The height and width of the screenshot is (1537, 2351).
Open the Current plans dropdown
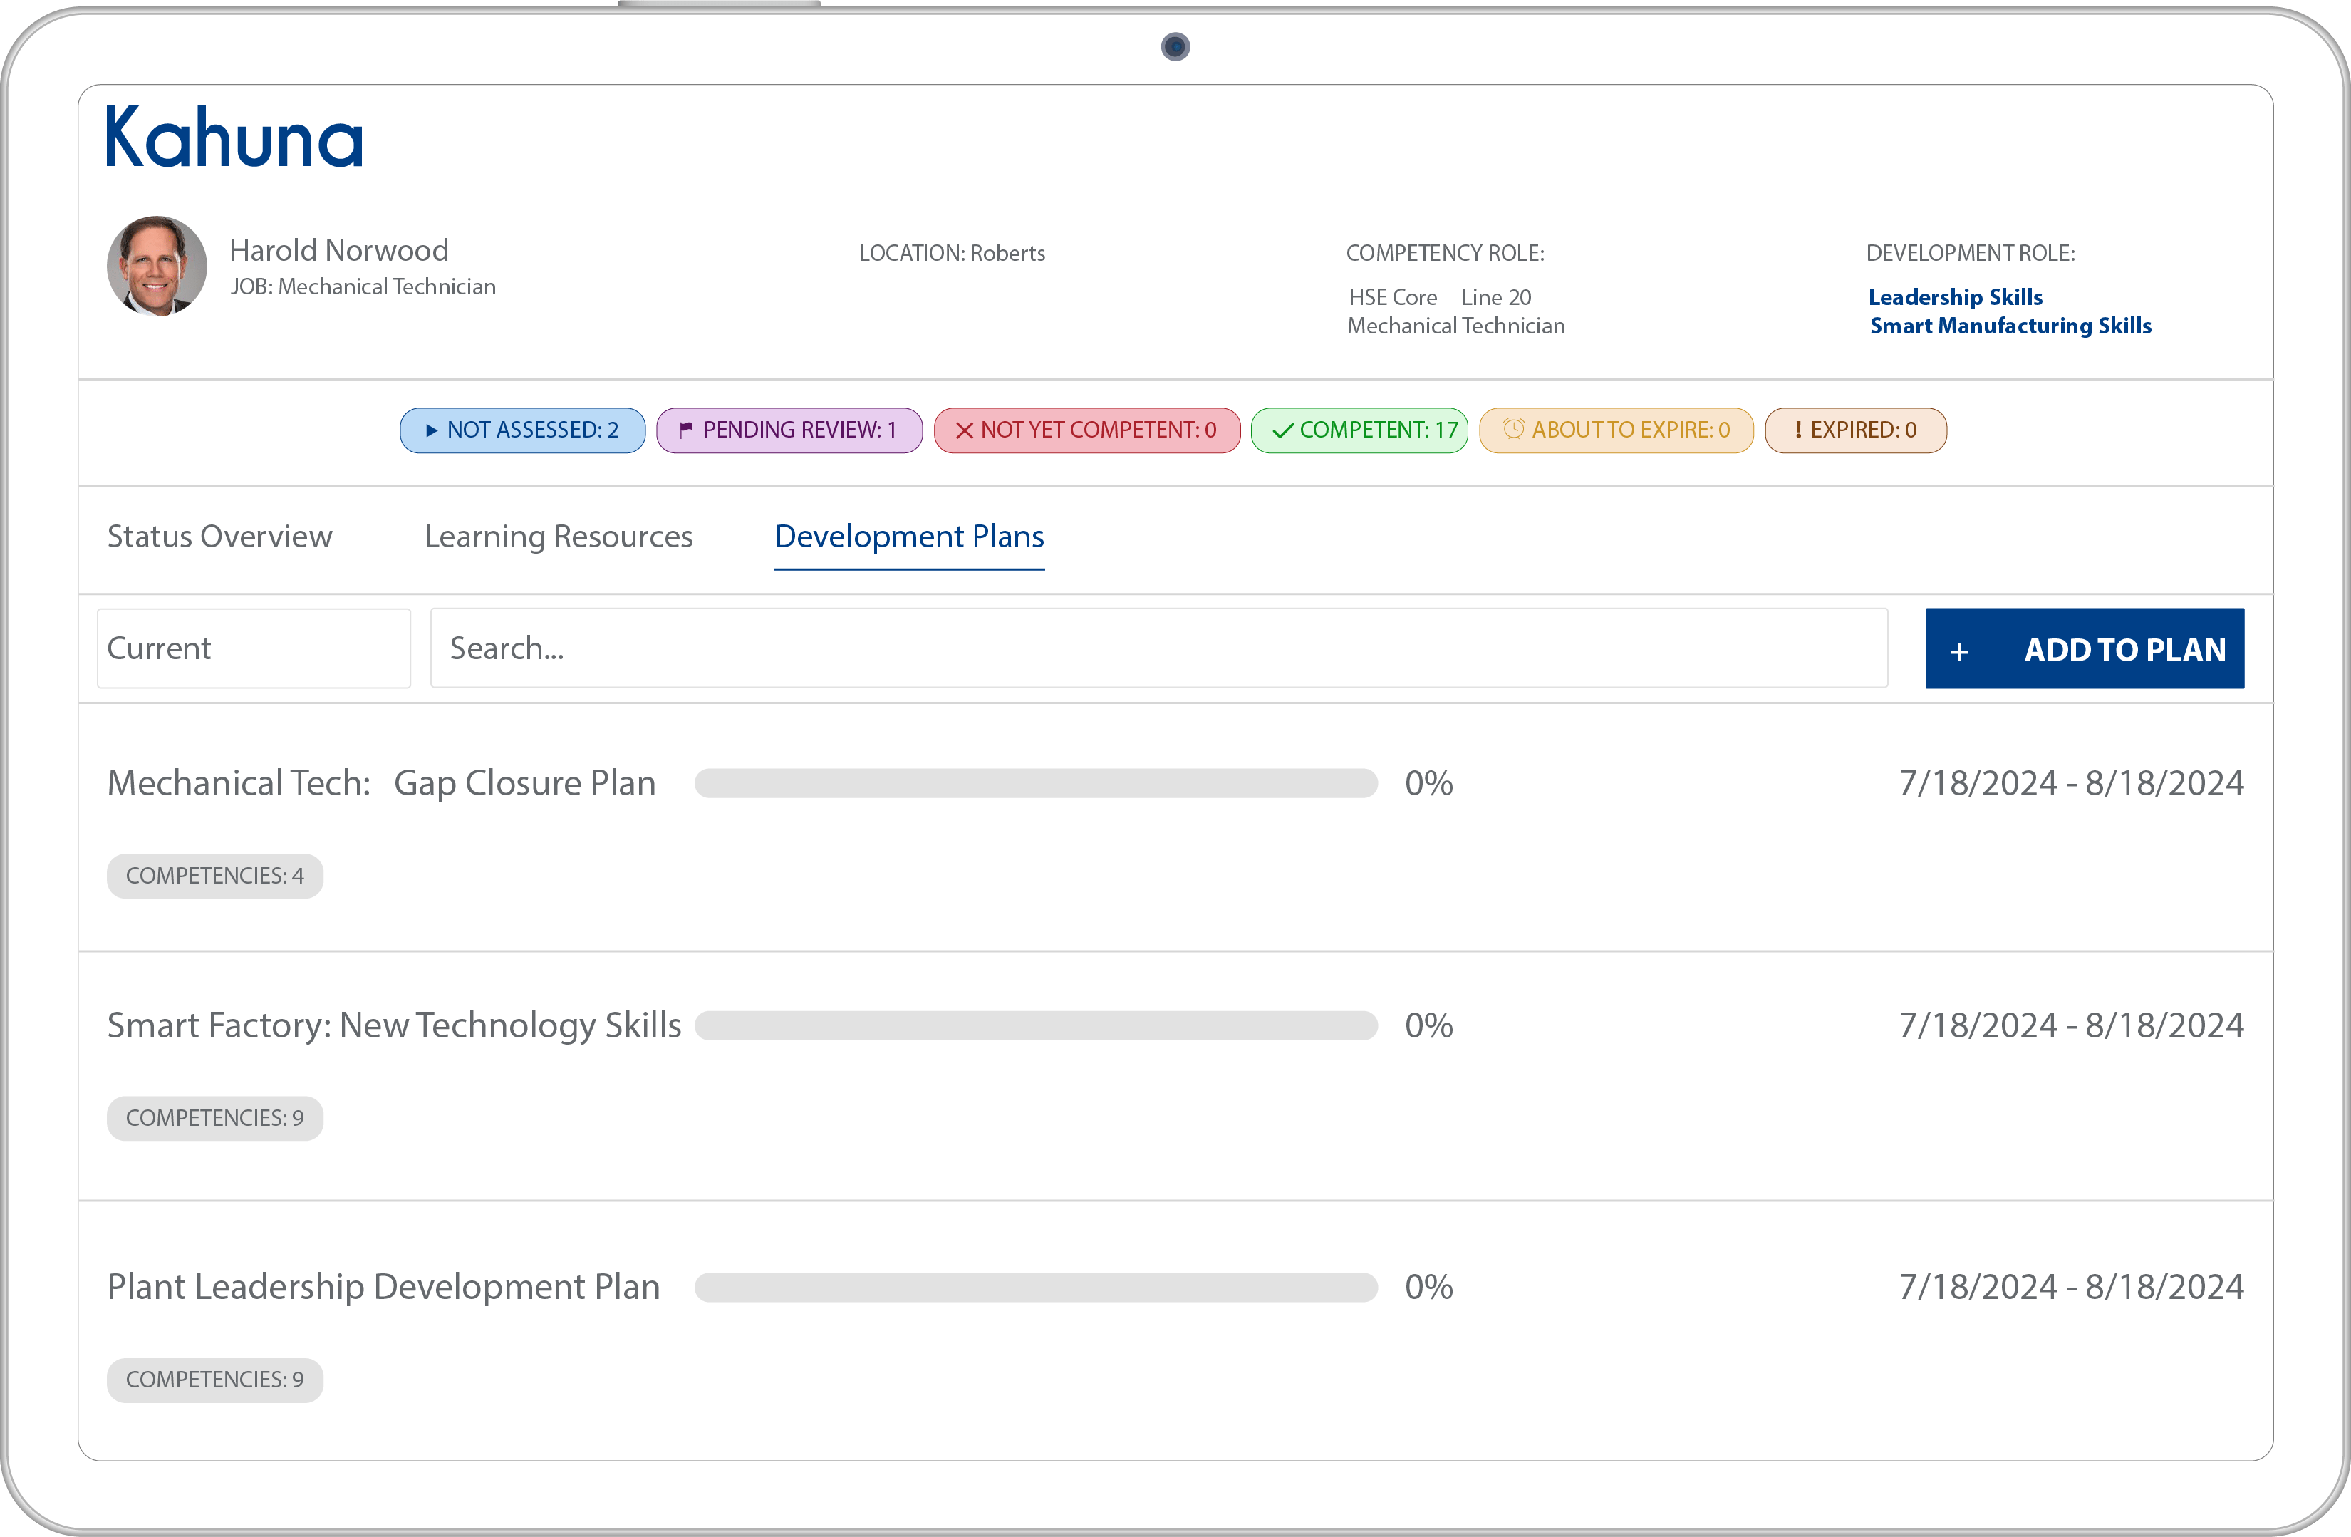pyautogui.click(x=254, y=648)
